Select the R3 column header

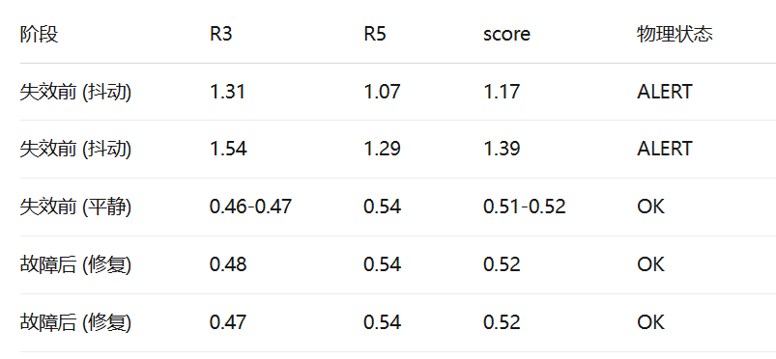[220, 34]
